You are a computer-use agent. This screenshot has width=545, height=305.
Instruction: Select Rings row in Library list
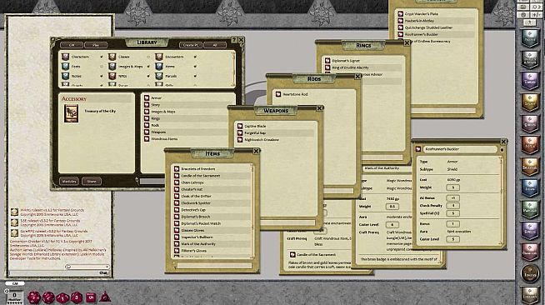(185, 118)
